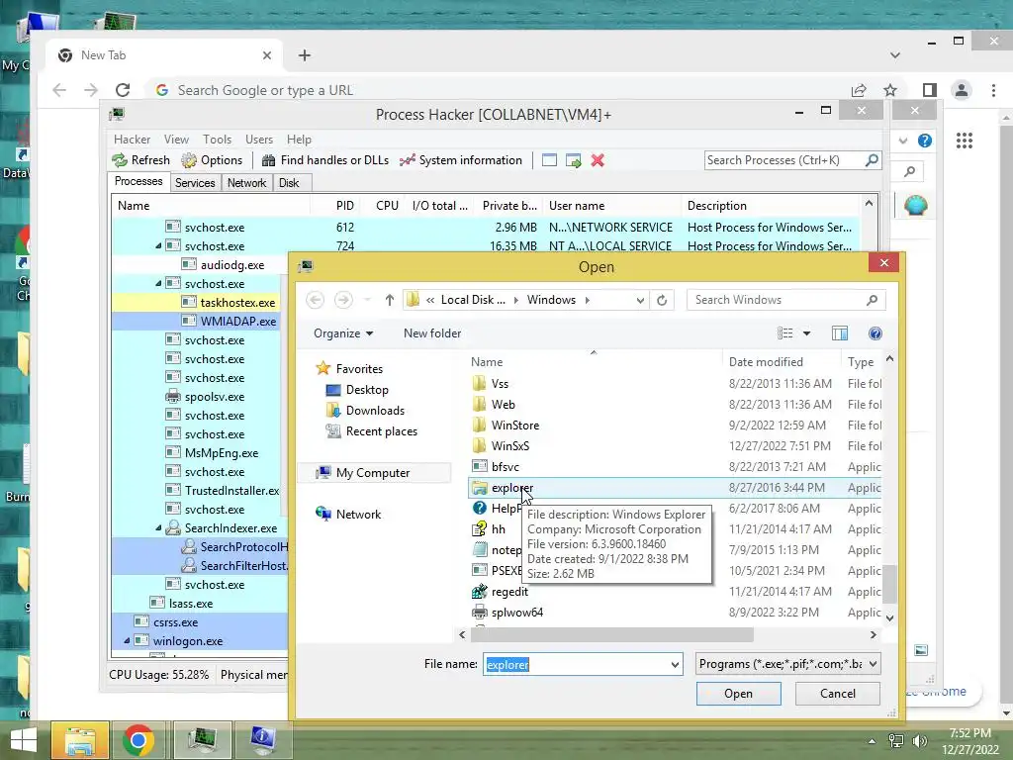Open the Tools menu
This screenshot has width=1013, height=760.
point(217,140)
